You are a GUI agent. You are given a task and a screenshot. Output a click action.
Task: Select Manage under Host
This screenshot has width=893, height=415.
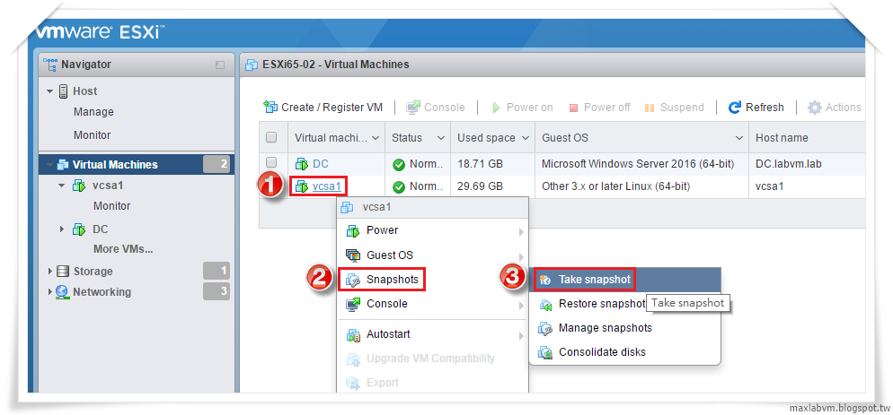(93, 112)
